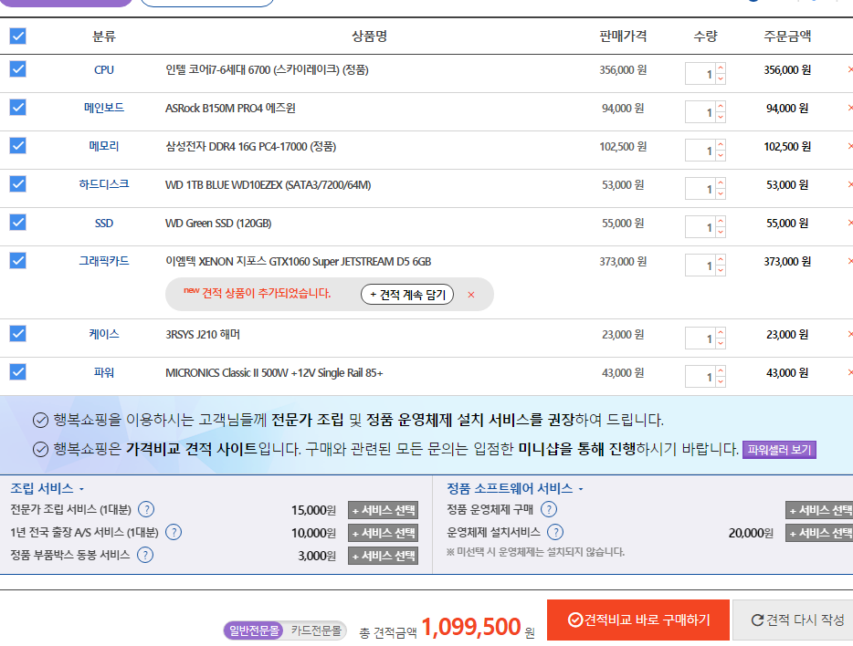Image resolution: width=853 pixels, height=646 pixels.
Task: Toggle the select-all checkbox in header
Action: click(18, 36)
